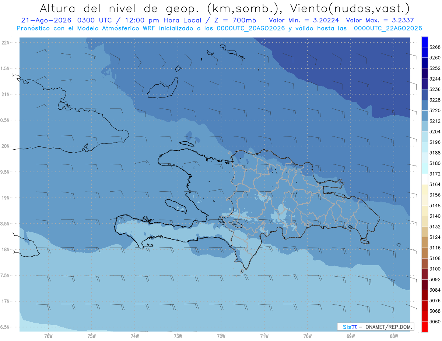Click the '73W' longitude axis label
442x341 pixels.
click(x=178, y=336)
